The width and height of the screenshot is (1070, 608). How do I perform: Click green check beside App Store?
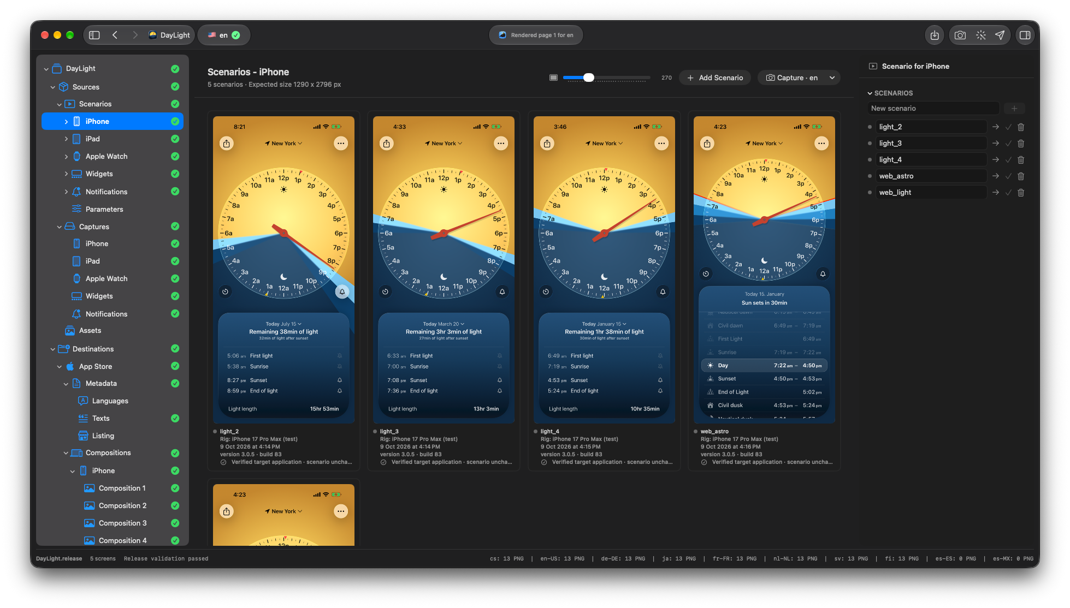click(175, 366)
